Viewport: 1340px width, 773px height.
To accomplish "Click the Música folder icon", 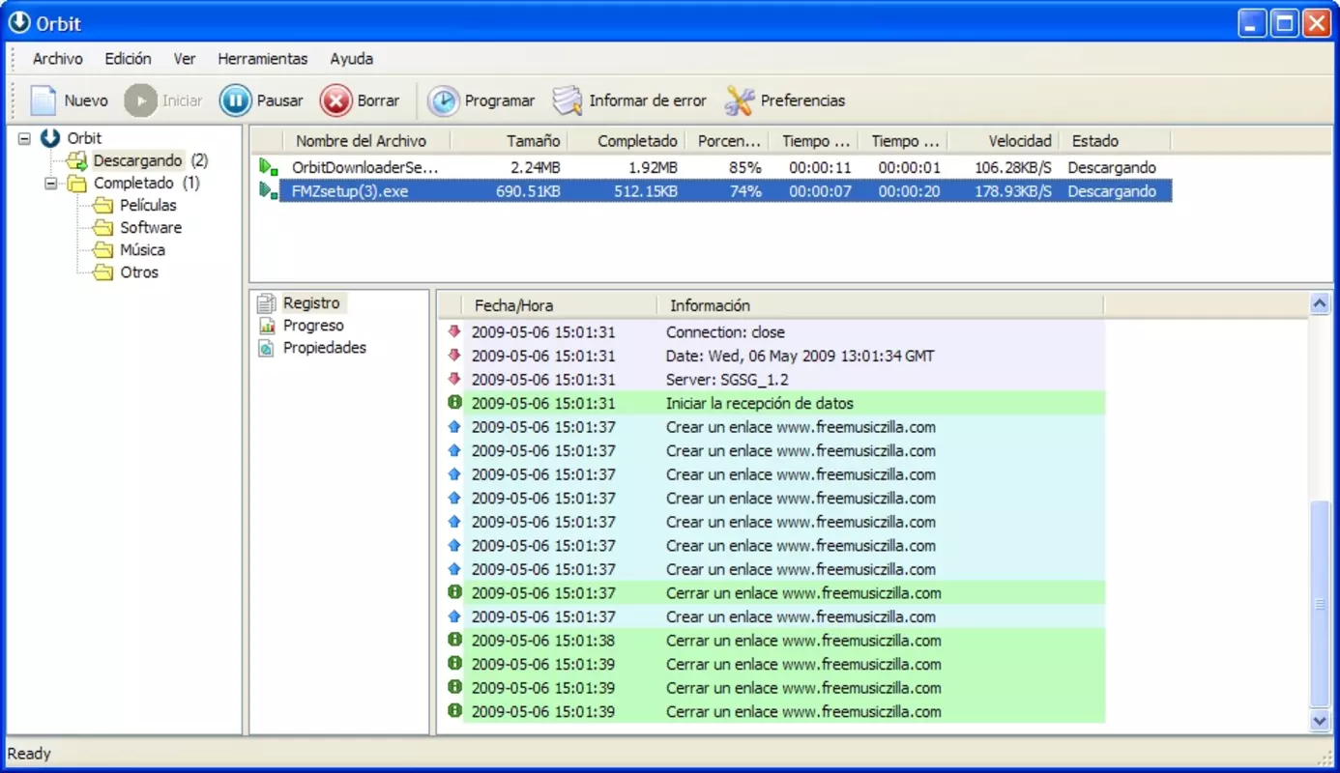I will click(102, 250).
